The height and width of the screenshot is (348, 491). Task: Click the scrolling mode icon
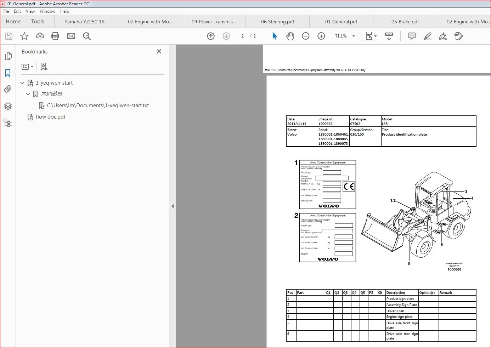pos(389,36)
